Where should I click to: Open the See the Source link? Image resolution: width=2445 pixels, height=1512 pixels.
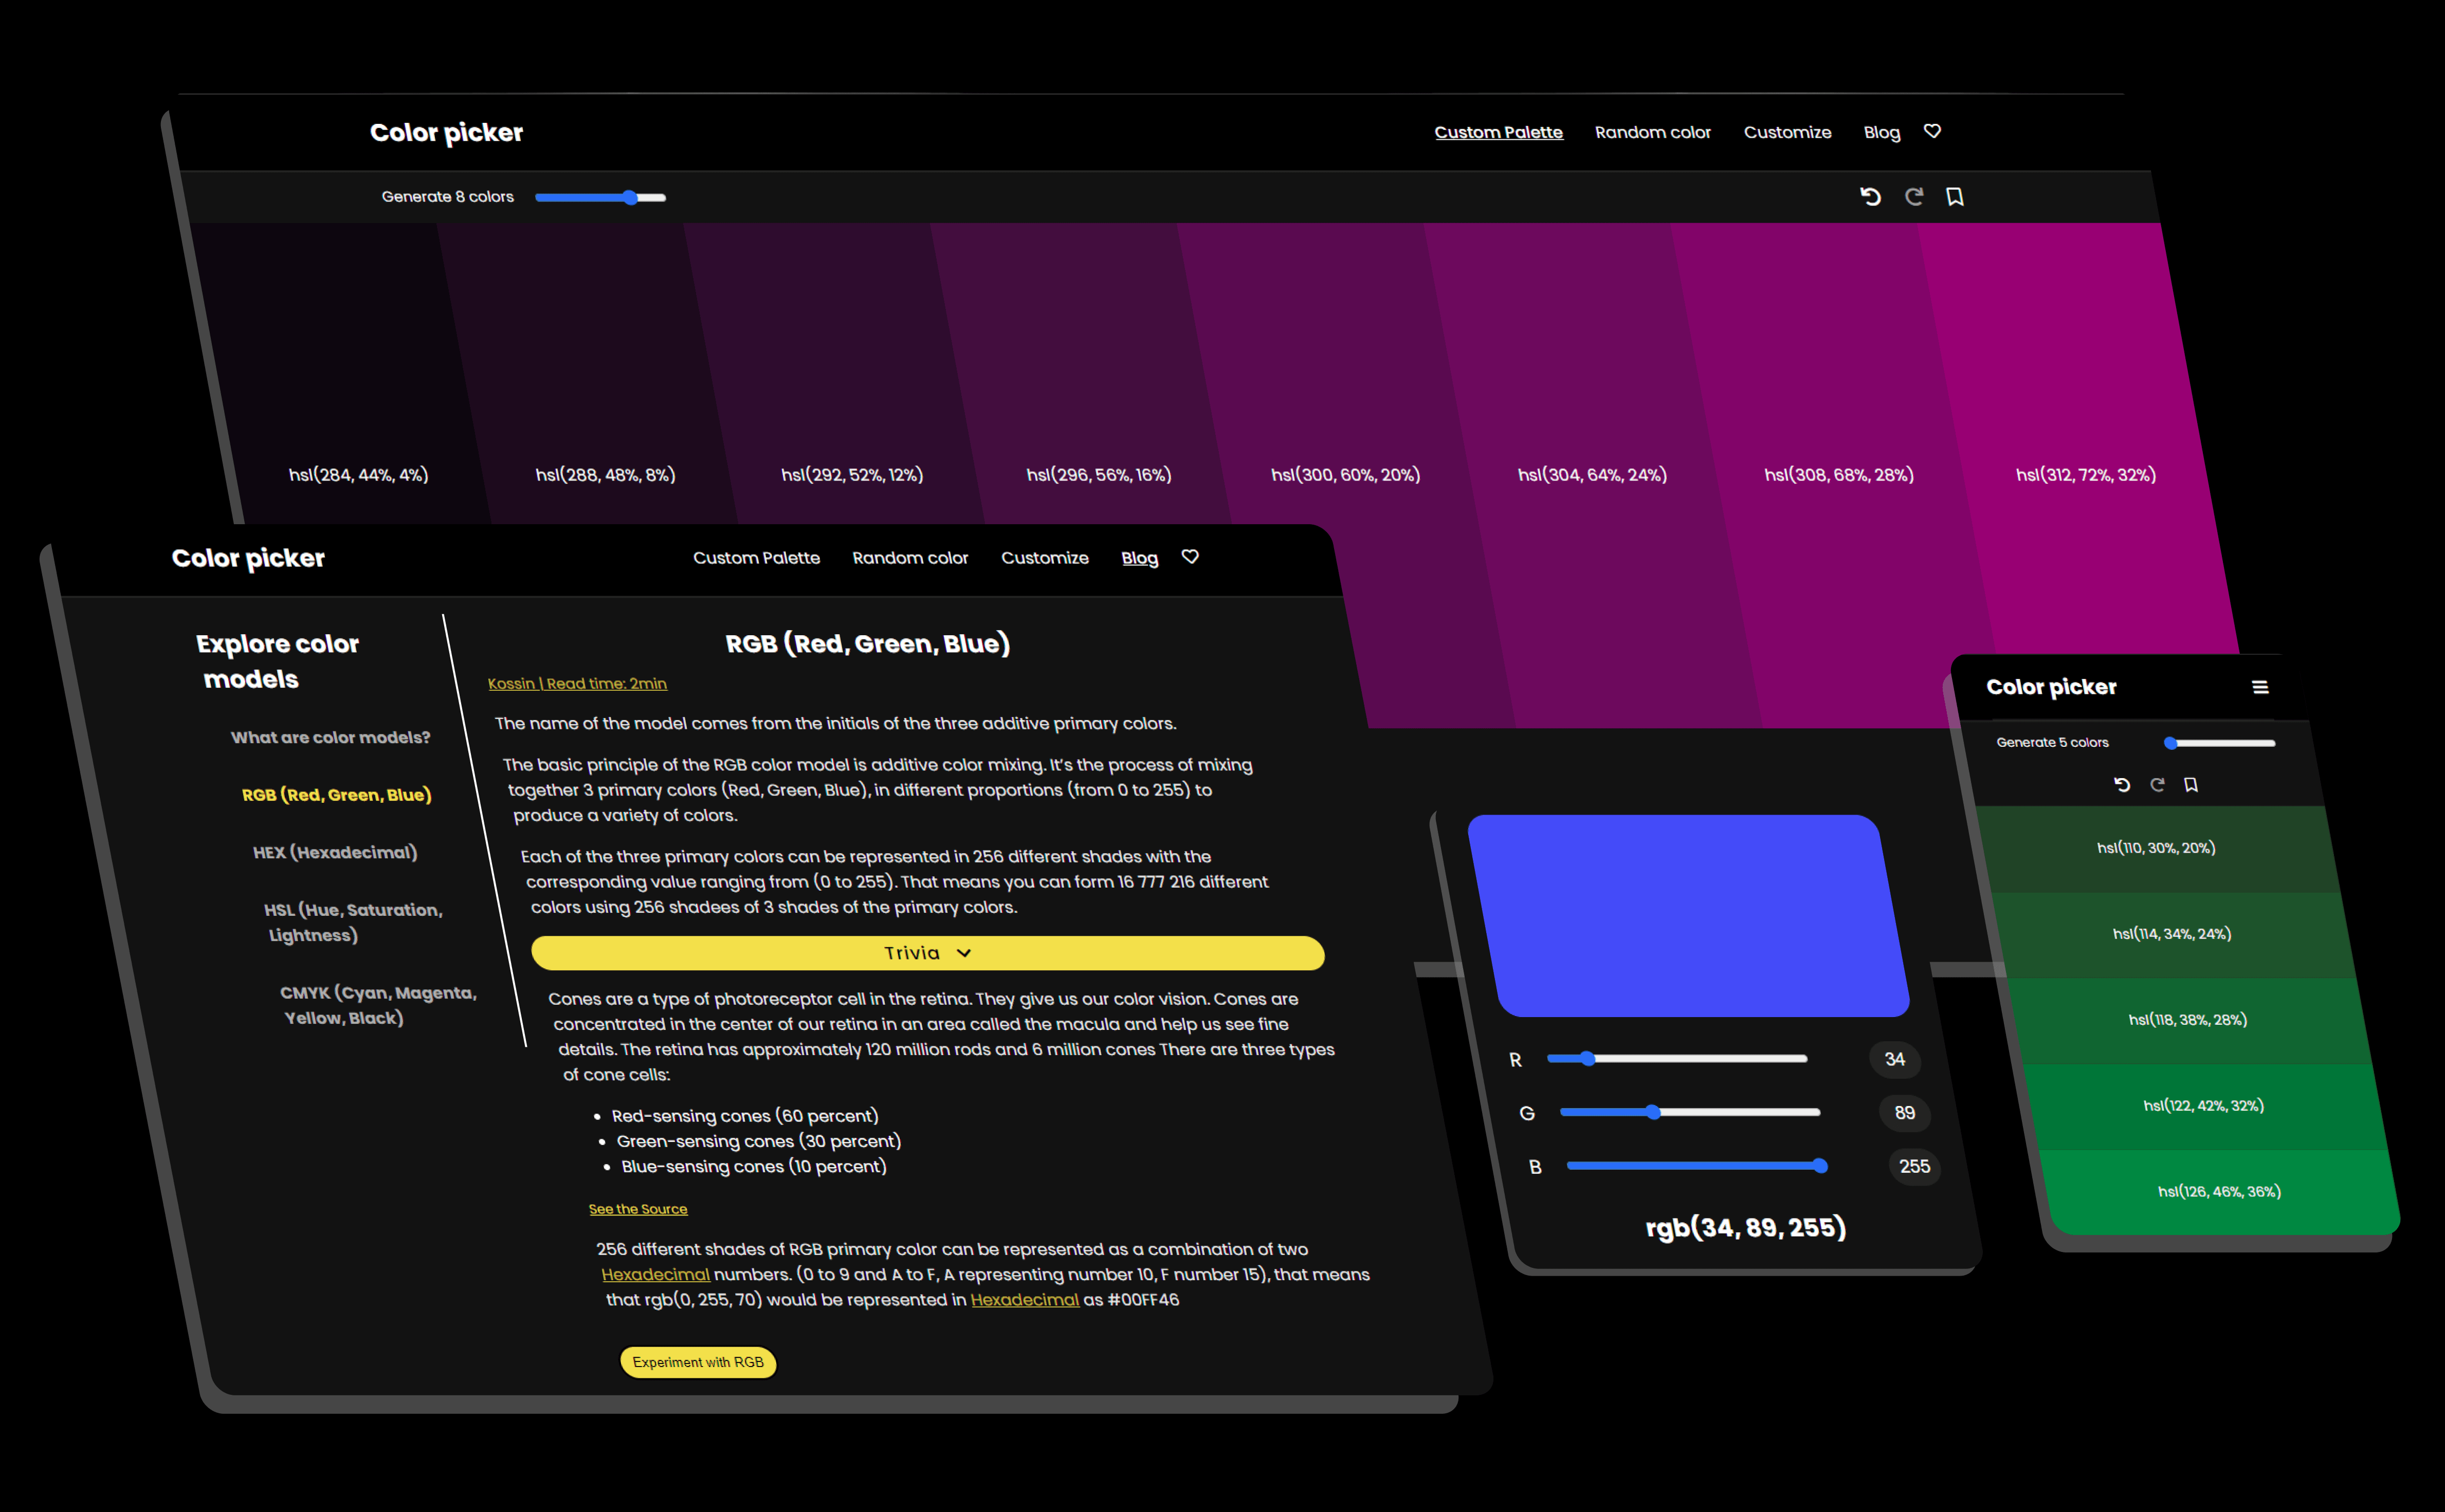(638, 1208)
